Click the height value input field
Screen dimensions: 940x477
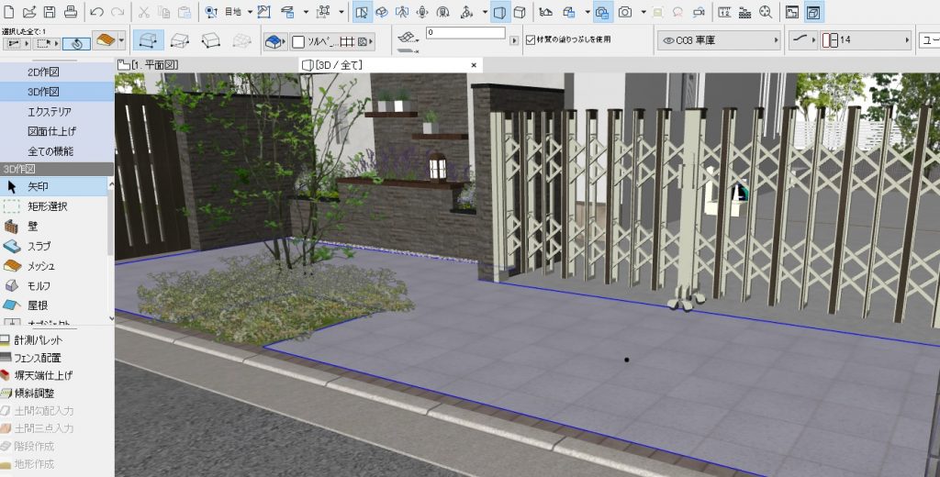(464, 33)
